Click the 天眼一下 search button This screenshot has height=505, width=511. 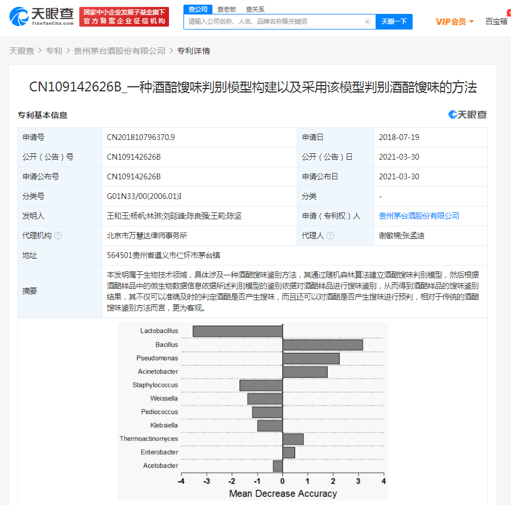(x=394, y=22)
